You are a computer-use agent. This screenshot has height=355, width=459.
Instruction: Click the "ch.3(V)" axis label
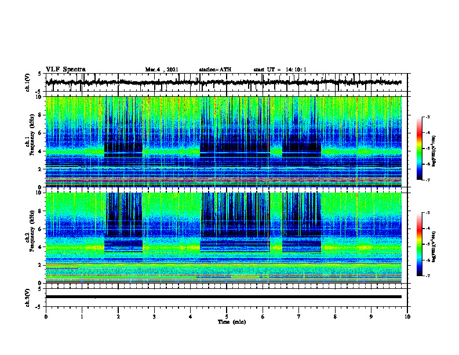(28, 298)
